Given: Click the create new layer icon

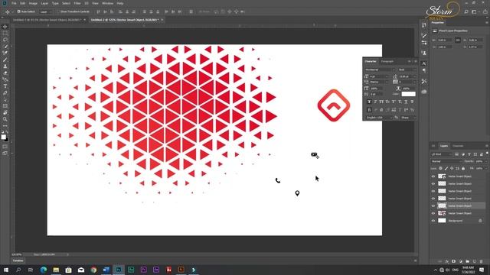Looking at the screenshot, I should tap(475, 261).
